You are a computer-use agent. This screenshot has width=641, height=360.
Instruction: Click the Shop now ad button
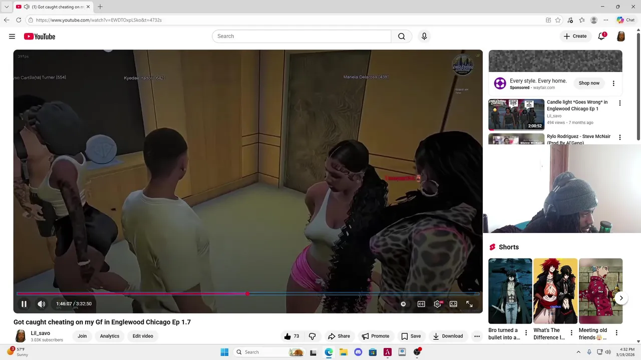[589, 83]
